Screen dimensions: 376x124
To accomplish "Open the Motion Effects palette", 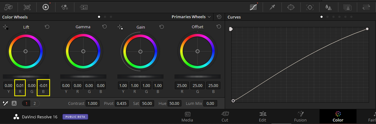I will 83,7.
